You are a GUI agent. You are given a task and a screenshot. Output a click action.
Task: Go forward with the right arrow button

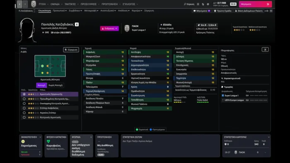[25, 4]
